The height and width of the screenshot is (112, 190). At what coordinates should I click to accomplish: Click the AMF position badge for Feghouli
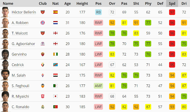[98, 86]
